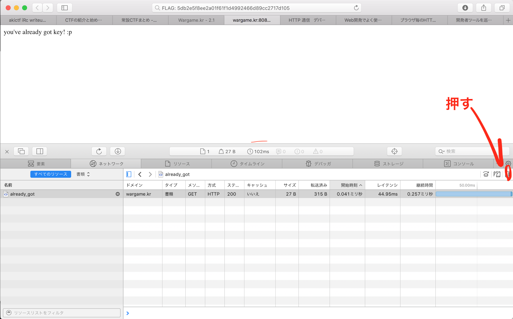Screen dimensions: 513x319
Task: Go forward with Safari's forward arrow
Action: pyautogui.click(x=48, y=8)
